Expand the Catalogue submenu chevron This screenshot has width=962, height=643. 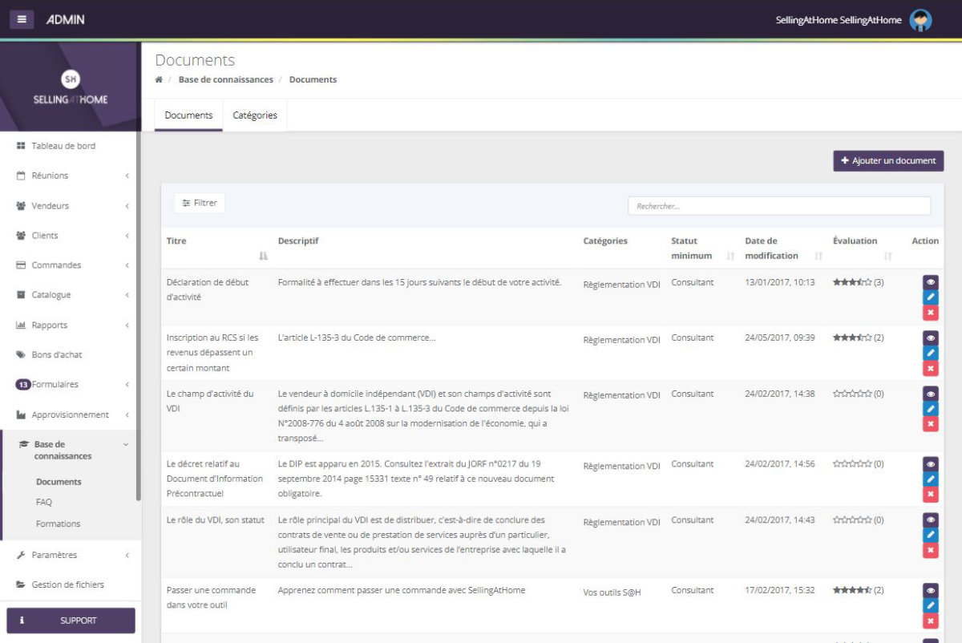point(127,295)
